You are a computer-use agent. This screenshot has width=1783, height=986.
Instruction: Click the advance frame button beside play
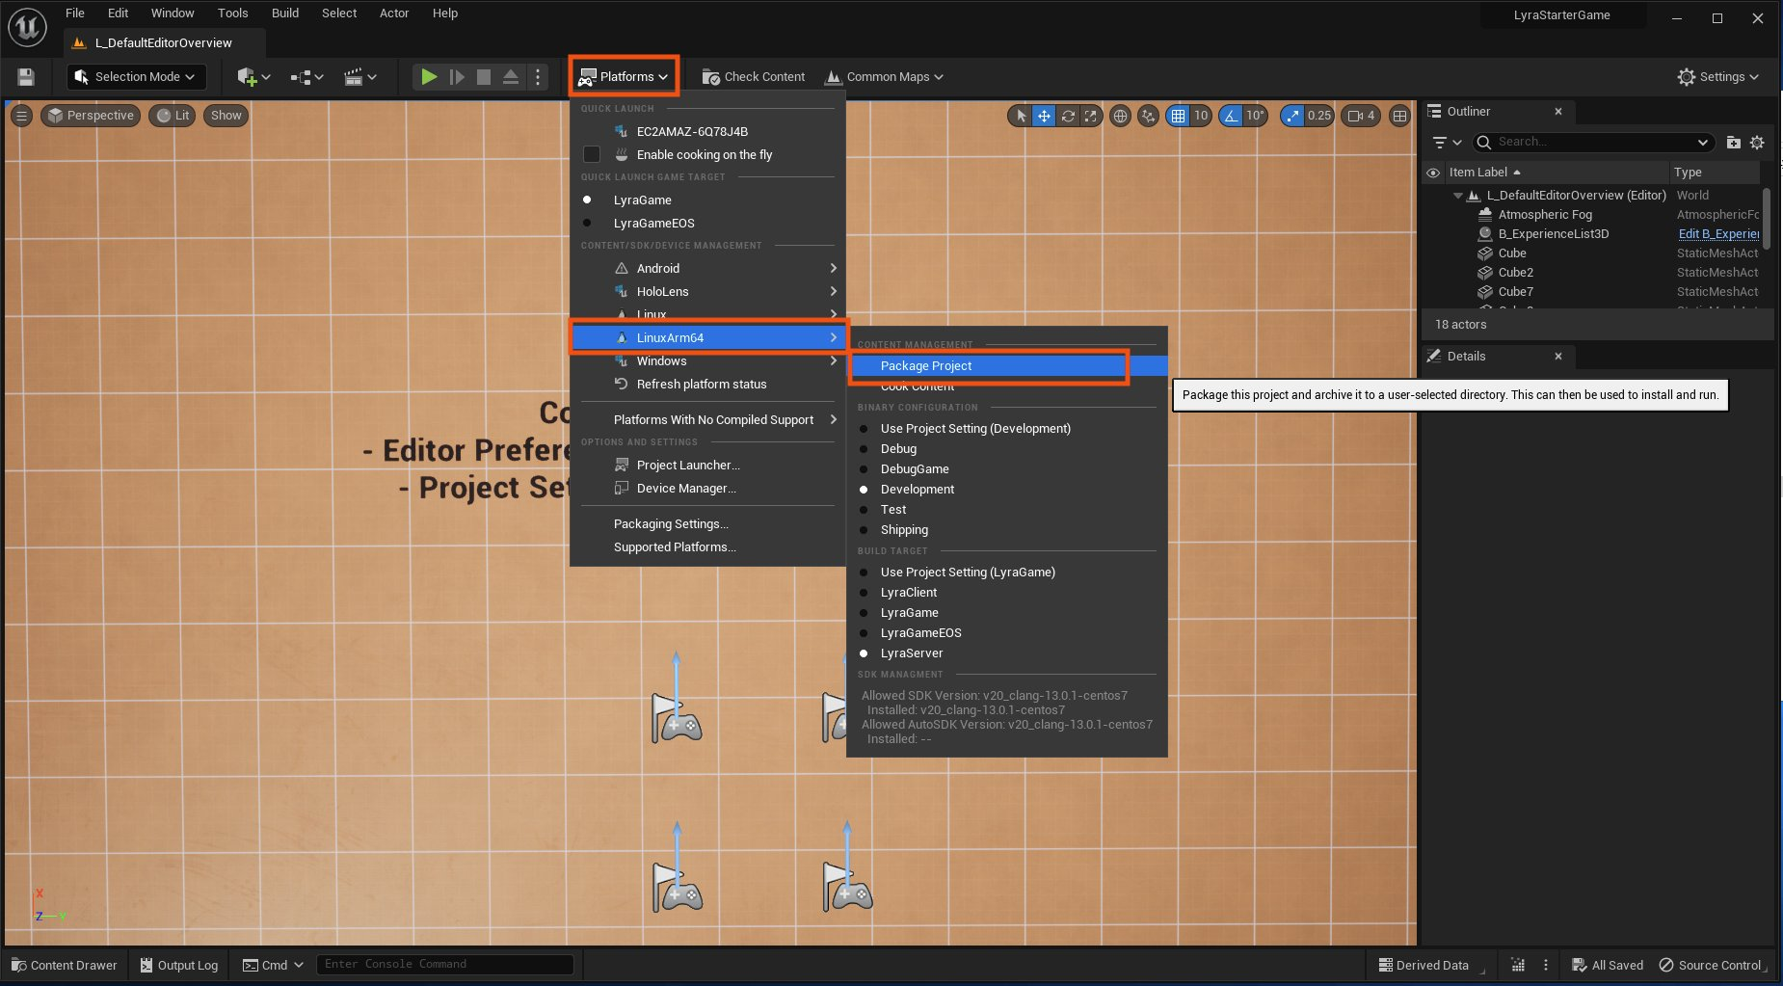coord(457,77)
